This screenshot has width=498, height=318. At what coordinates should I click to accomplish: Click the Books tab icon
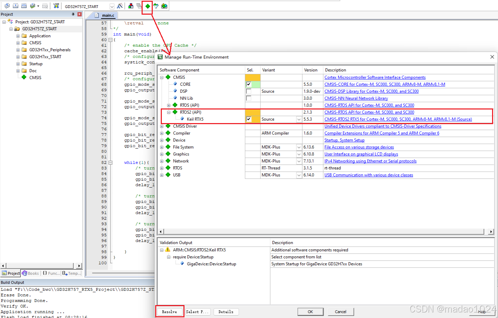pos(24,273)
